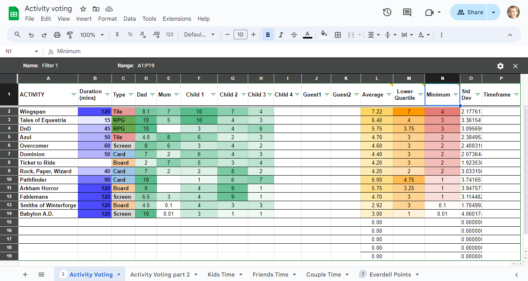Open the comments panel icon
528x281 pixels.
pyautogui.click(x=407, y=12)
